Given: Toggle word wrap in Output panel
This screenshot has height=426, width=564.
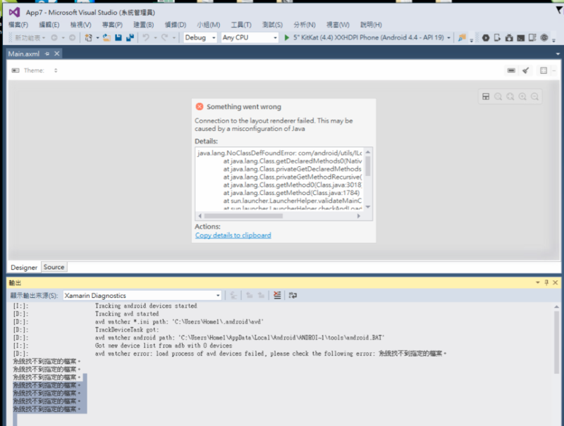Looking at the screenshot, I should [293, 295].
